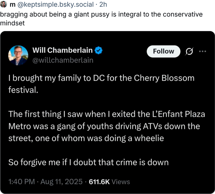Click the "So forgive me" closing line

88,162
